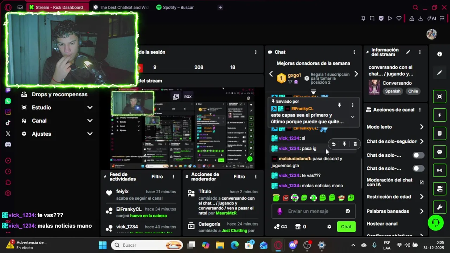Expand the Canal menu
This screenshot has width=450, height=253.
click(90, 121)
